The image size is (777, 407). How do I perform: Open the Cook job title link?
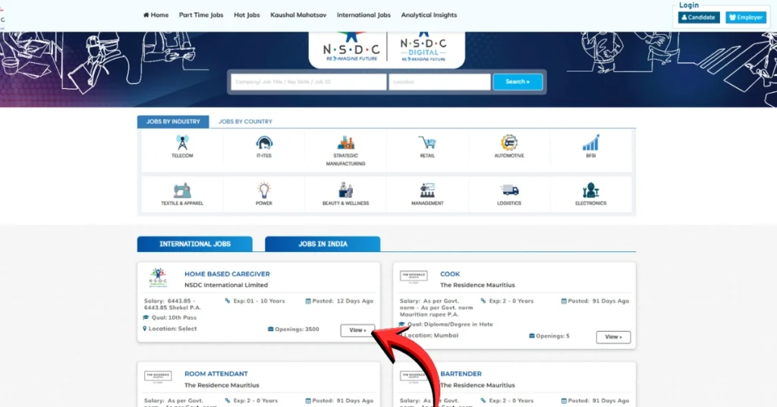(x=450, y=273)
